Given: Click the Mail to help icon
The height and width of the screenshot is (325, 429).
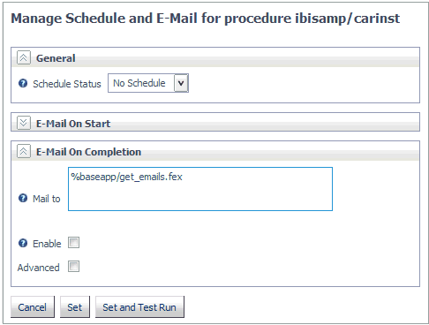Looking at the screenshot, I should coord(23,198).
